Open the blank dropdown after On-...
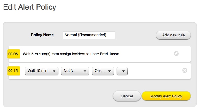Image resolution: width=201 pixels, height=111 pixels. (122, 71)
